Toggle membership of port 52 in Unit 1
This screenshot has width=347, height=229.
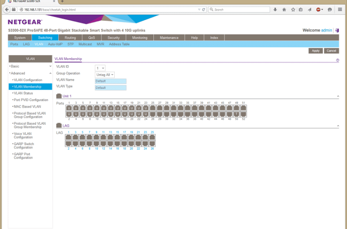[243, 114]
